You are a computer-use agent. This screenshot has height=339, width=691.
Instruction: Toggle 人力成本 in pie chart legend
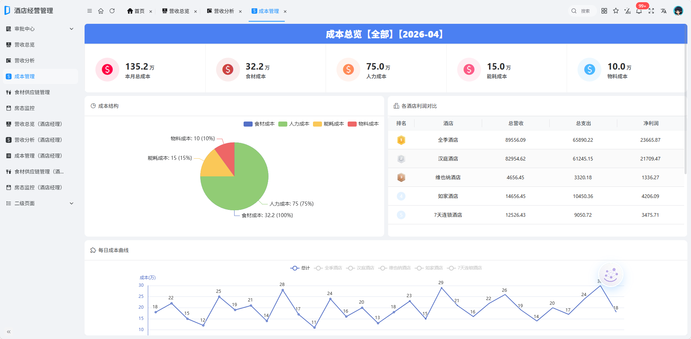[x=294, y=124]
